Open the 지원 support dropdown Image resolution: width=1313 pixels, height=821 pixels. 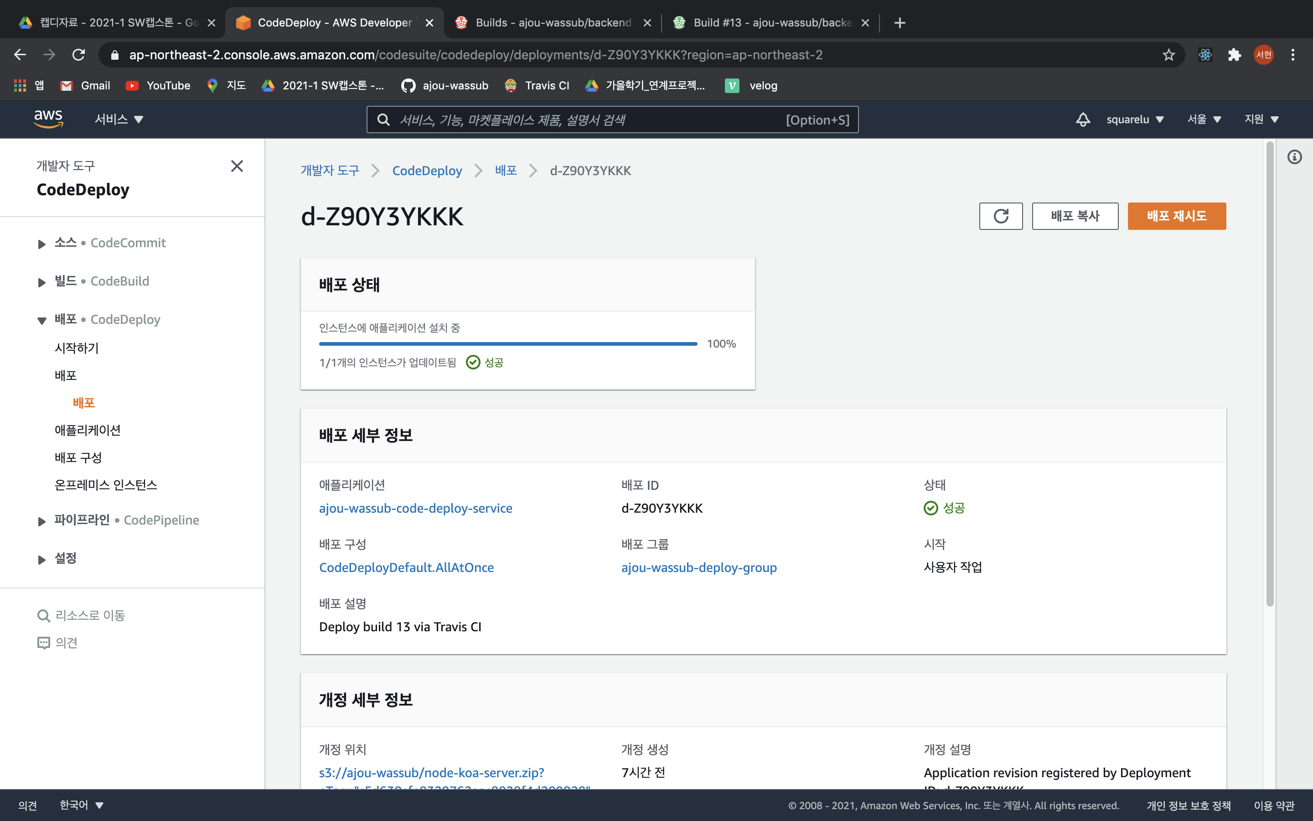click(x=1261, y=120)
